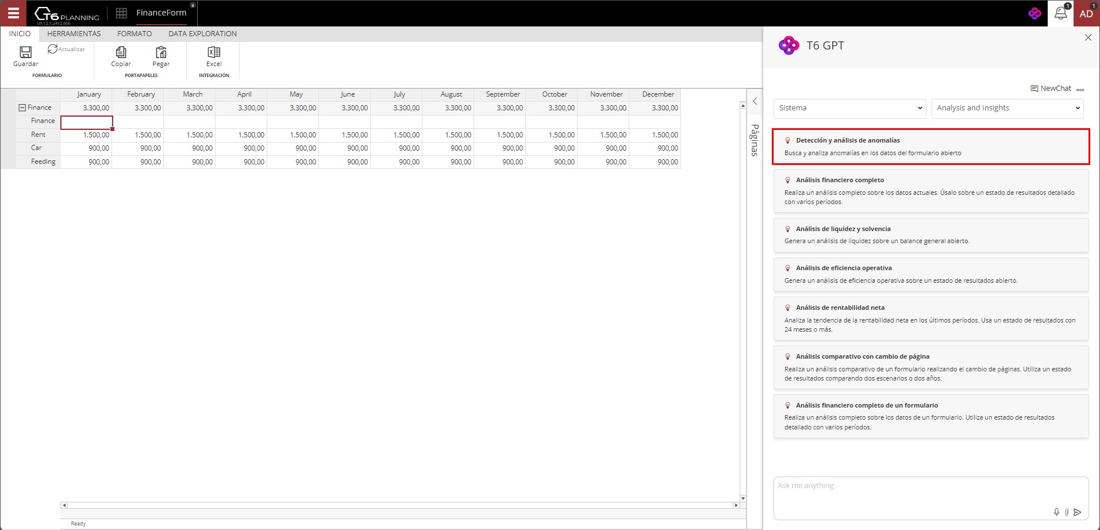Screen dimensions: 1100x530
Task: Open the FORMATO tab
Action: click(x=134, y=33)
